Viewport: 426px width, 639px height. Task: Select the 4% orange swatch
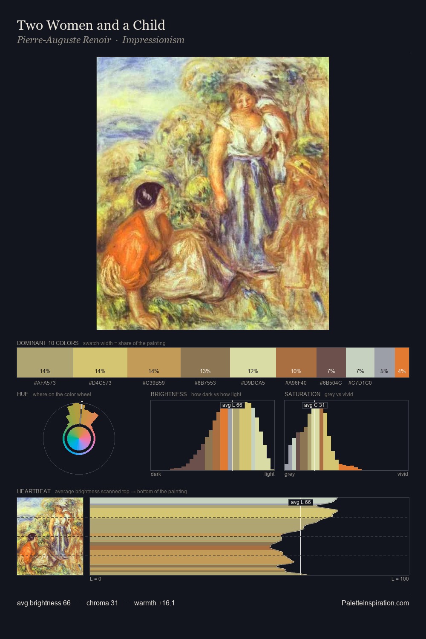pos(402,363)
